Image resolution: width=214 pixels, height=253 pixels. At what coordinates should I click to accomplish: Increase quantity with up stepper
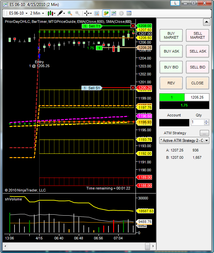tap(206, 121)
